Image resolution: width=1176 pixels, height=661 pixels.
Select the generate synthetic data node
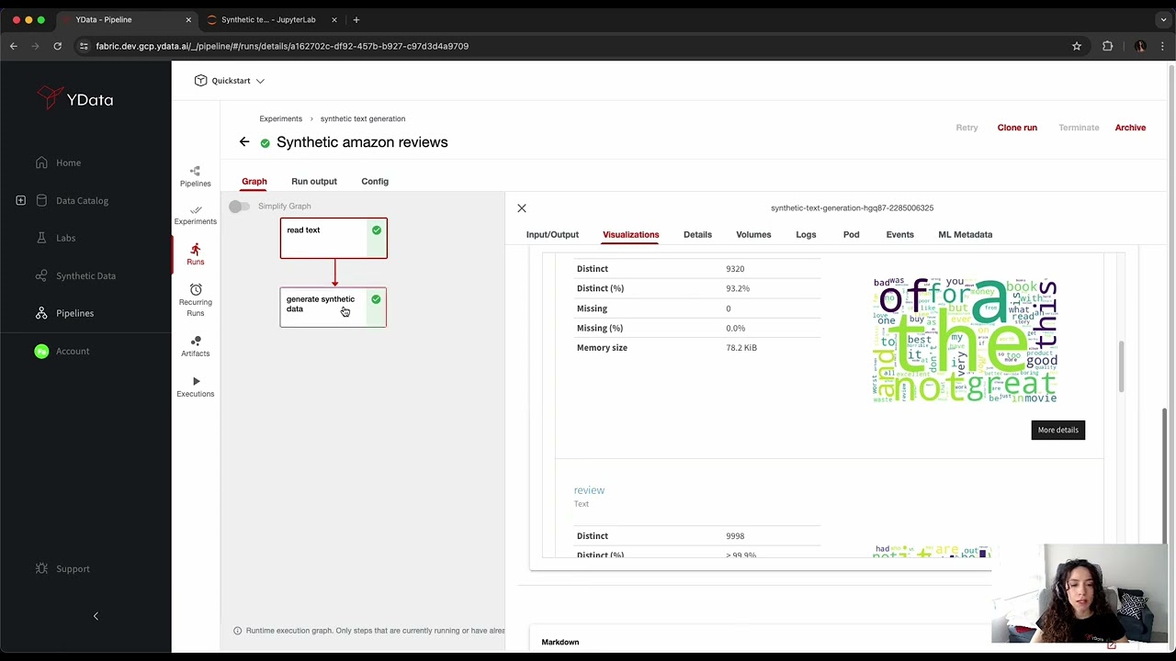coord(334,307)
